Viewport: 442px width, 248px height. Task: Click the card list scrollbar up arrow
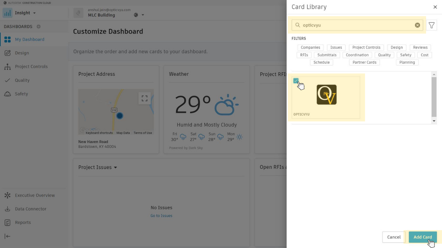[434, 74]
